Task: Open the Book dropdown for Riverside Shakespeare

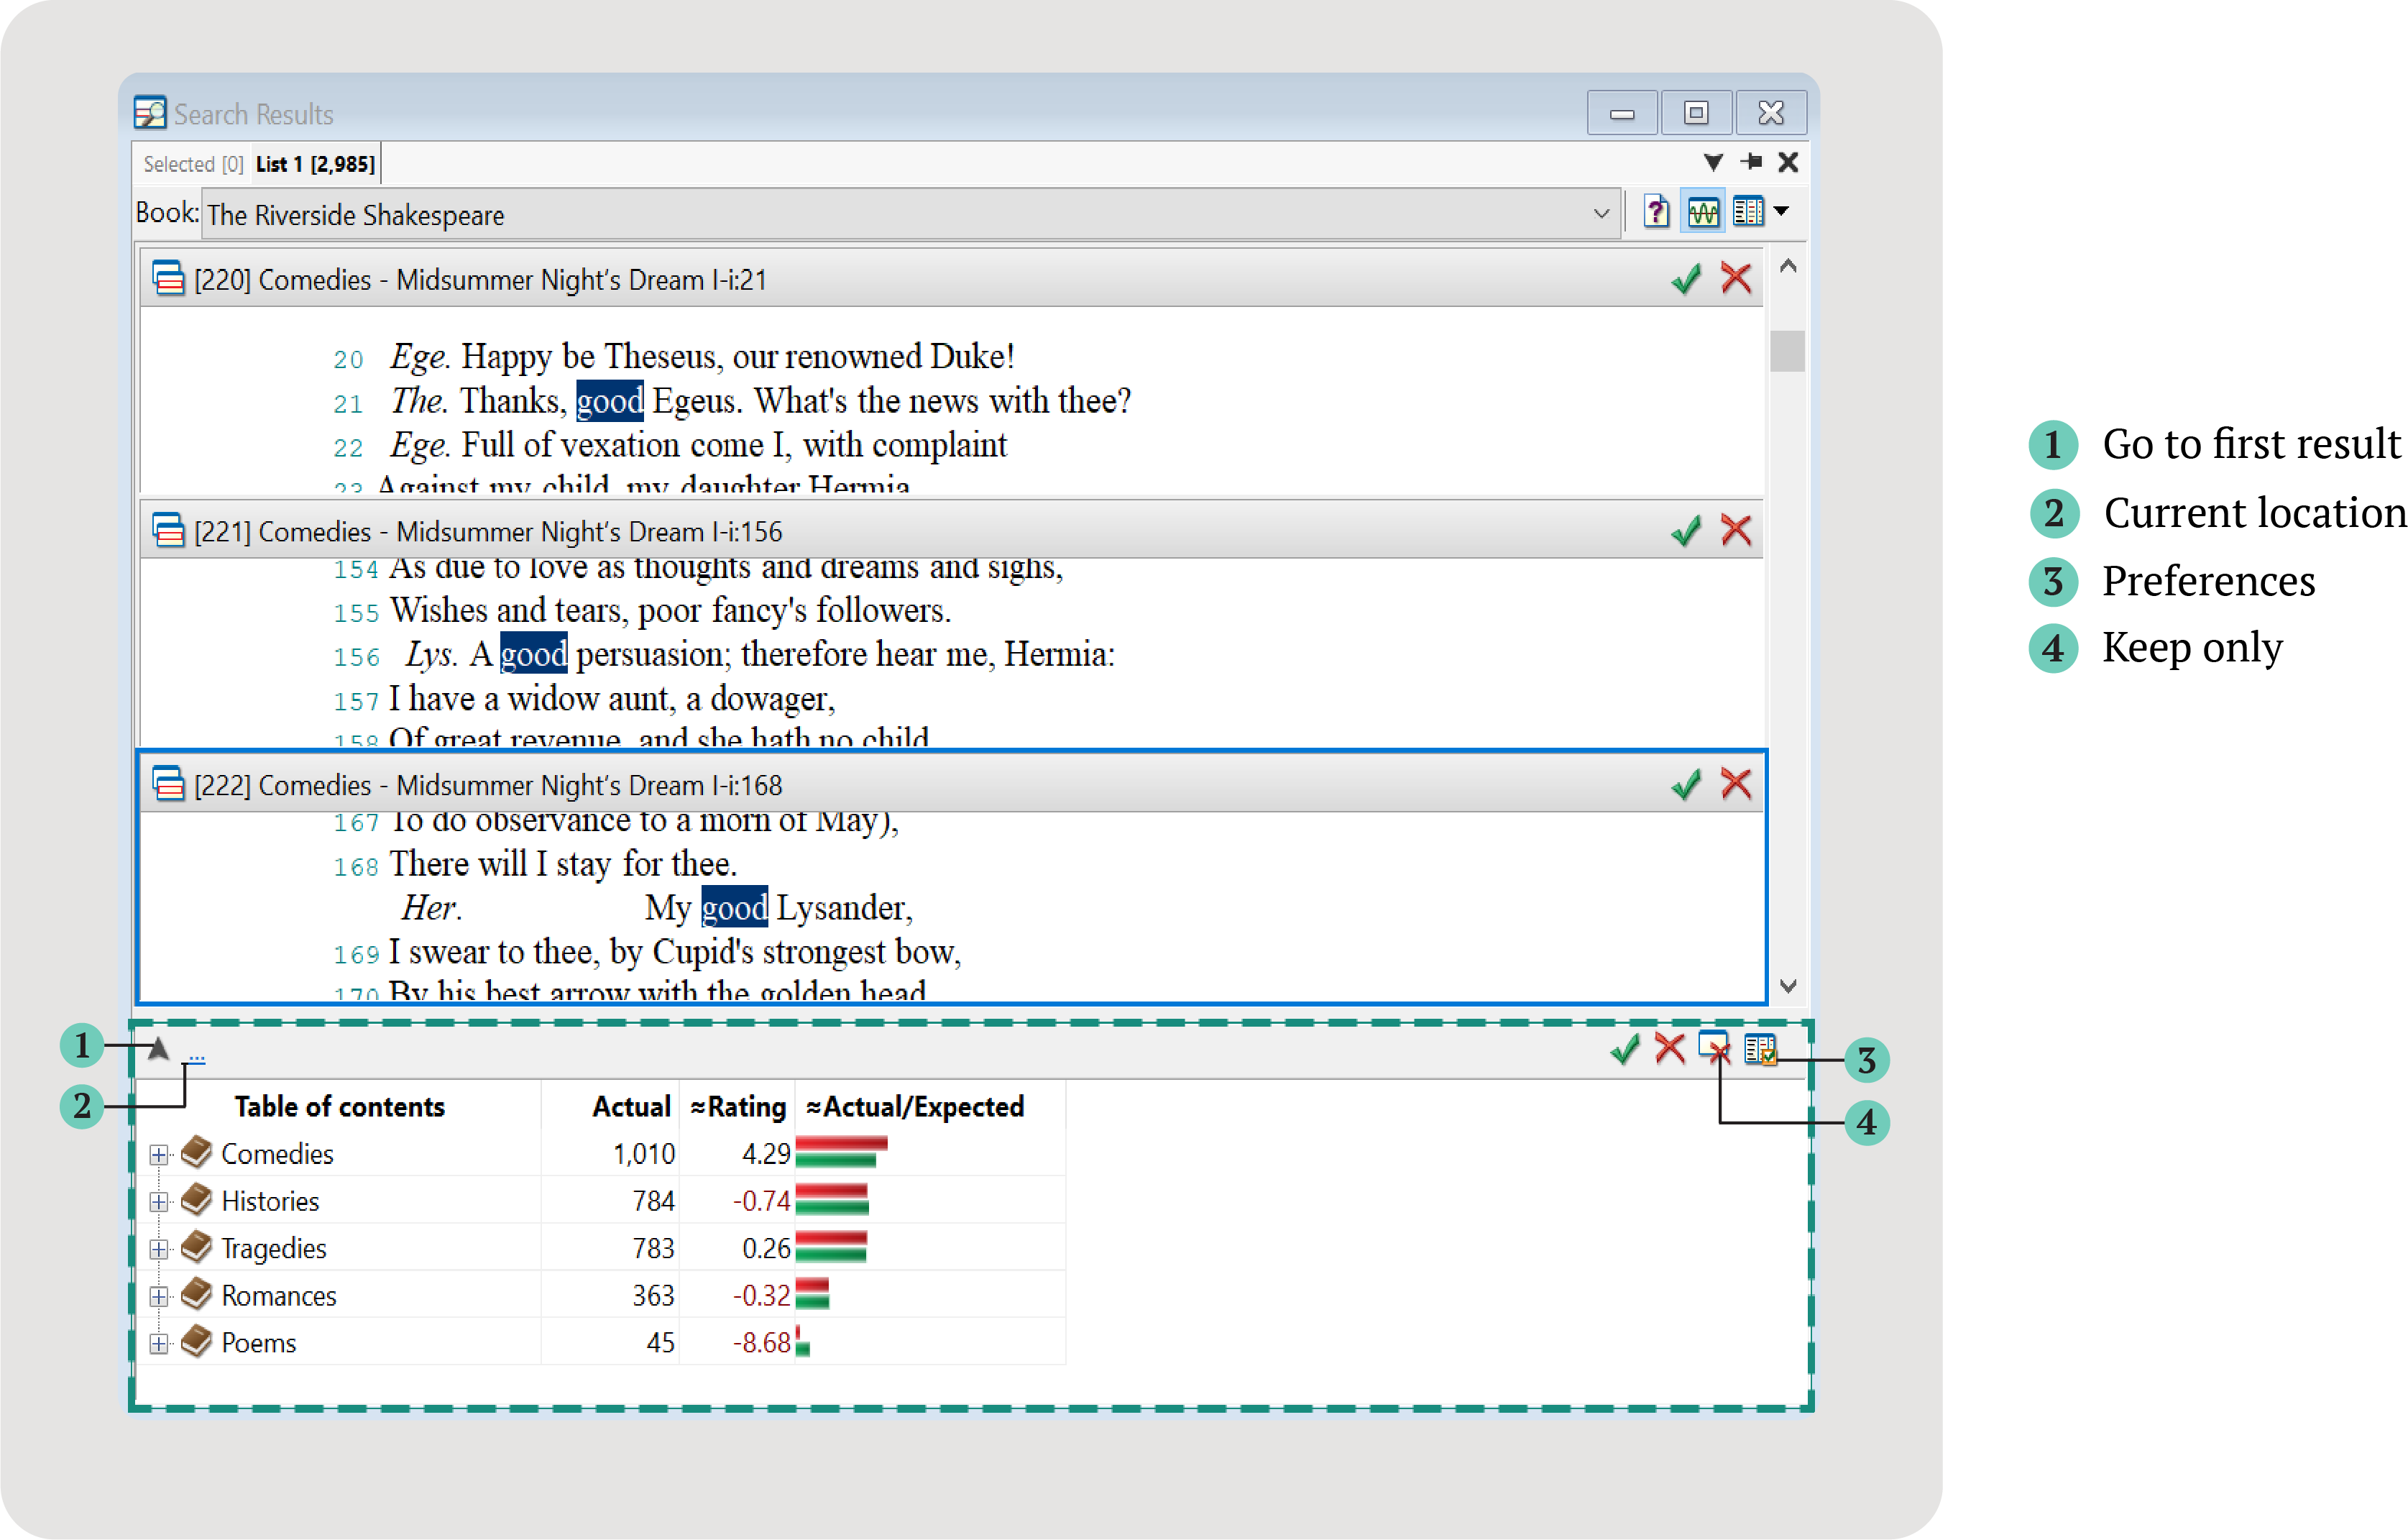Action: pos(1600,214)
